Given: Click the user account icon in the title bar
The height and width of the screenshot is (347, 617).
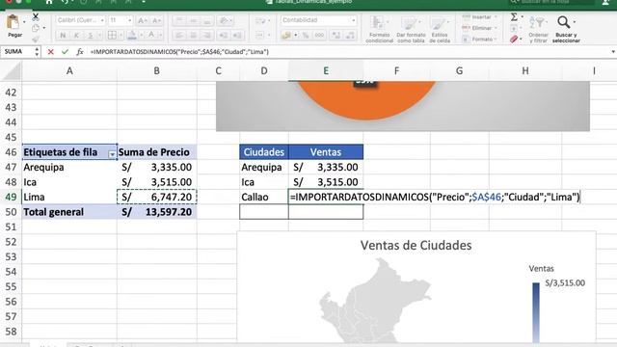Looking at the screenshot, I should coord(606,2).
